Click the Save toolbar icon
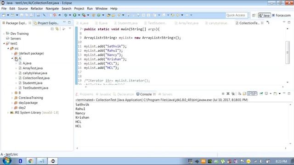Image resolution: width=294 pixels, height=165 pixels. (x=22, y=15)
